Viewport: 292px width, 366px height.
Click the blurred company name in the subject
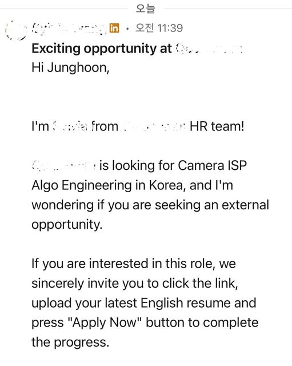[x=209, y=49]
